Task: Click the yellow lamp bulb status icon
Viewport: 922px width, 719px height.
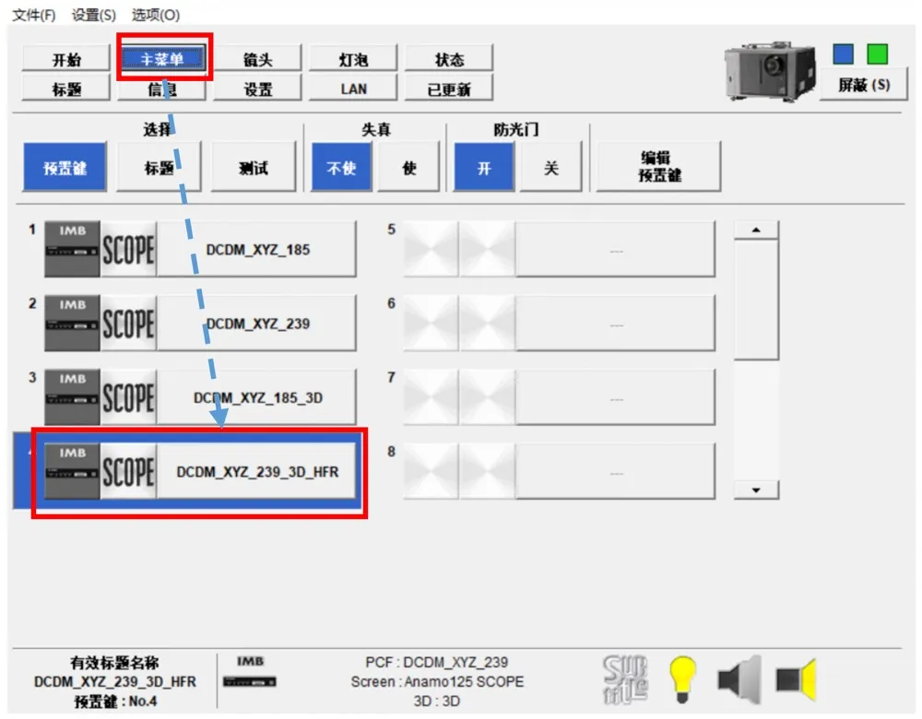Action: [683, 680]
